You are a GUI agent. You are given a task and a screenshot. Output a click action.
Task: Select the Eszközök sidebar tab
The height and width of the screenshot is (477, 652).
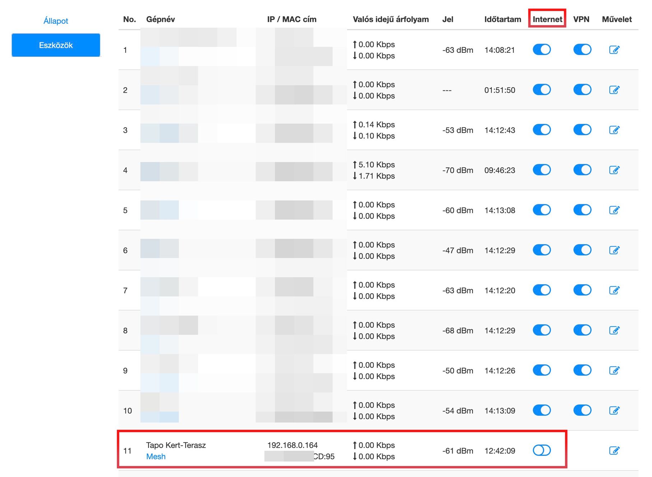[56, 45]
